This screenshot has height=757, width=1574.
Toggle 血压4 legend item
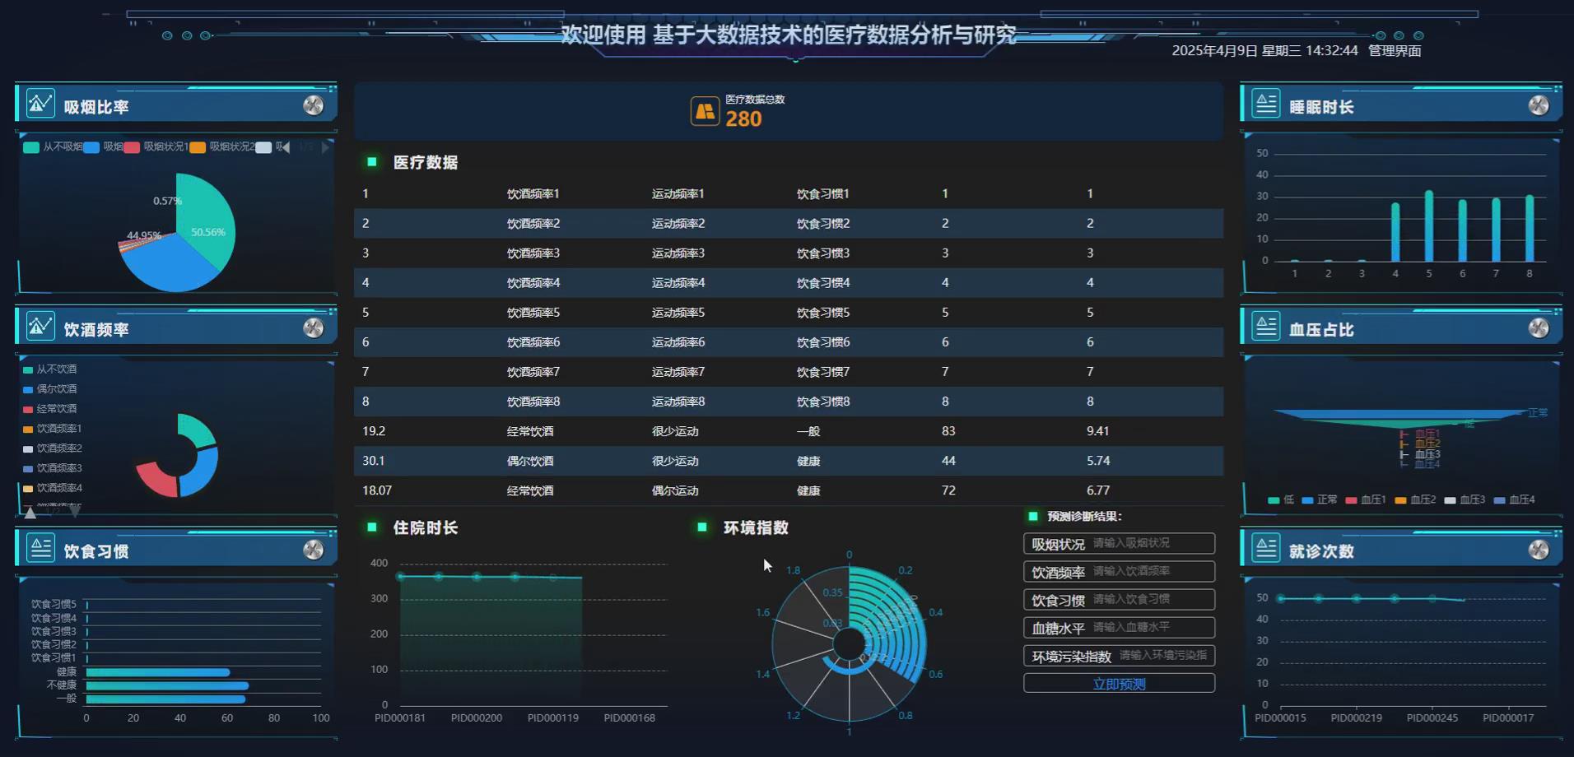pyautogui.click(x=1514, y=499)
